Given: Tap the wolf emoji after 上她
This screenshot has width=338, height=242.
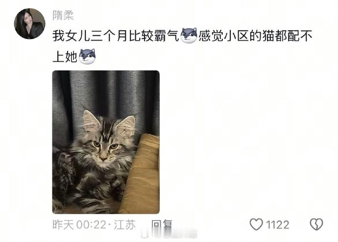Looking at the screenshot, I should click(x=87, y=57).
